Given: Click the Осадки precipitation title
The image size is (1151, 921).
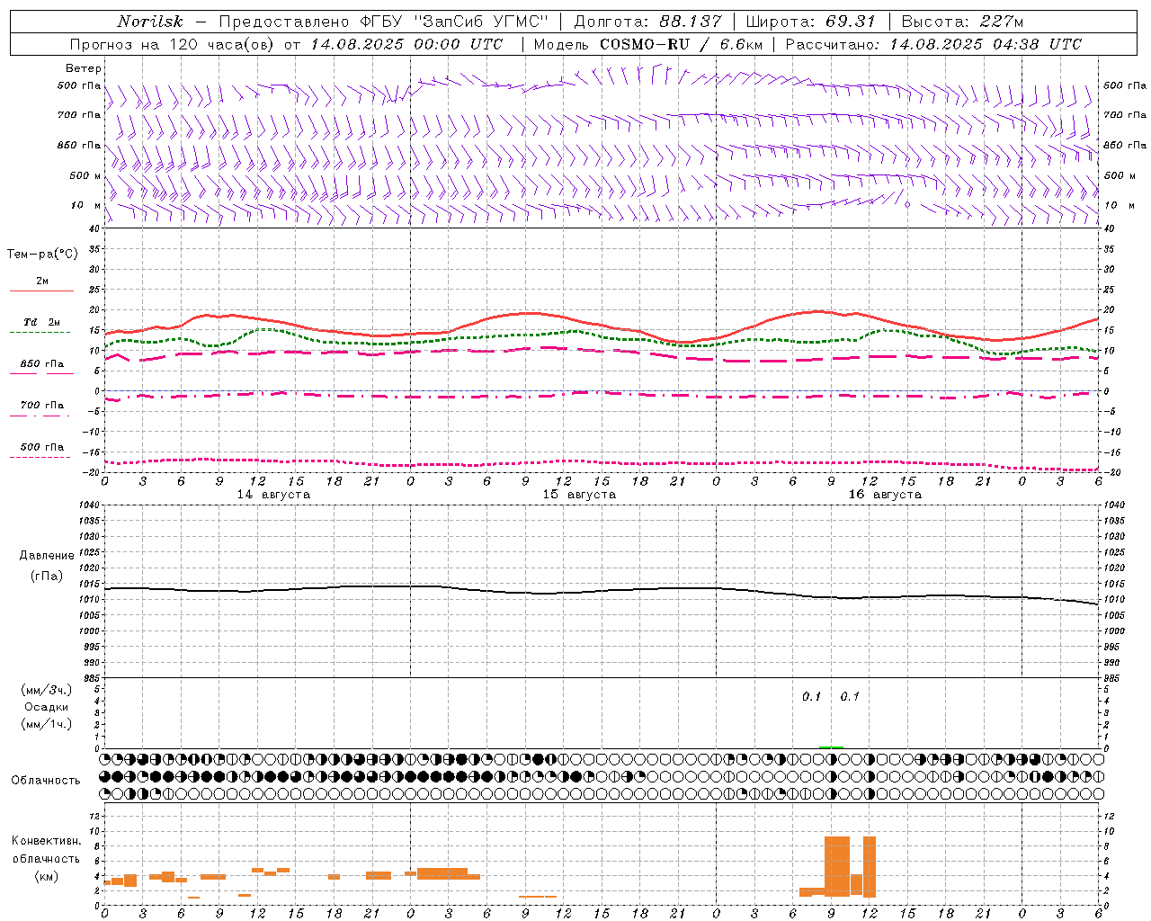Looking at the screenshot, I should [47, 707].
